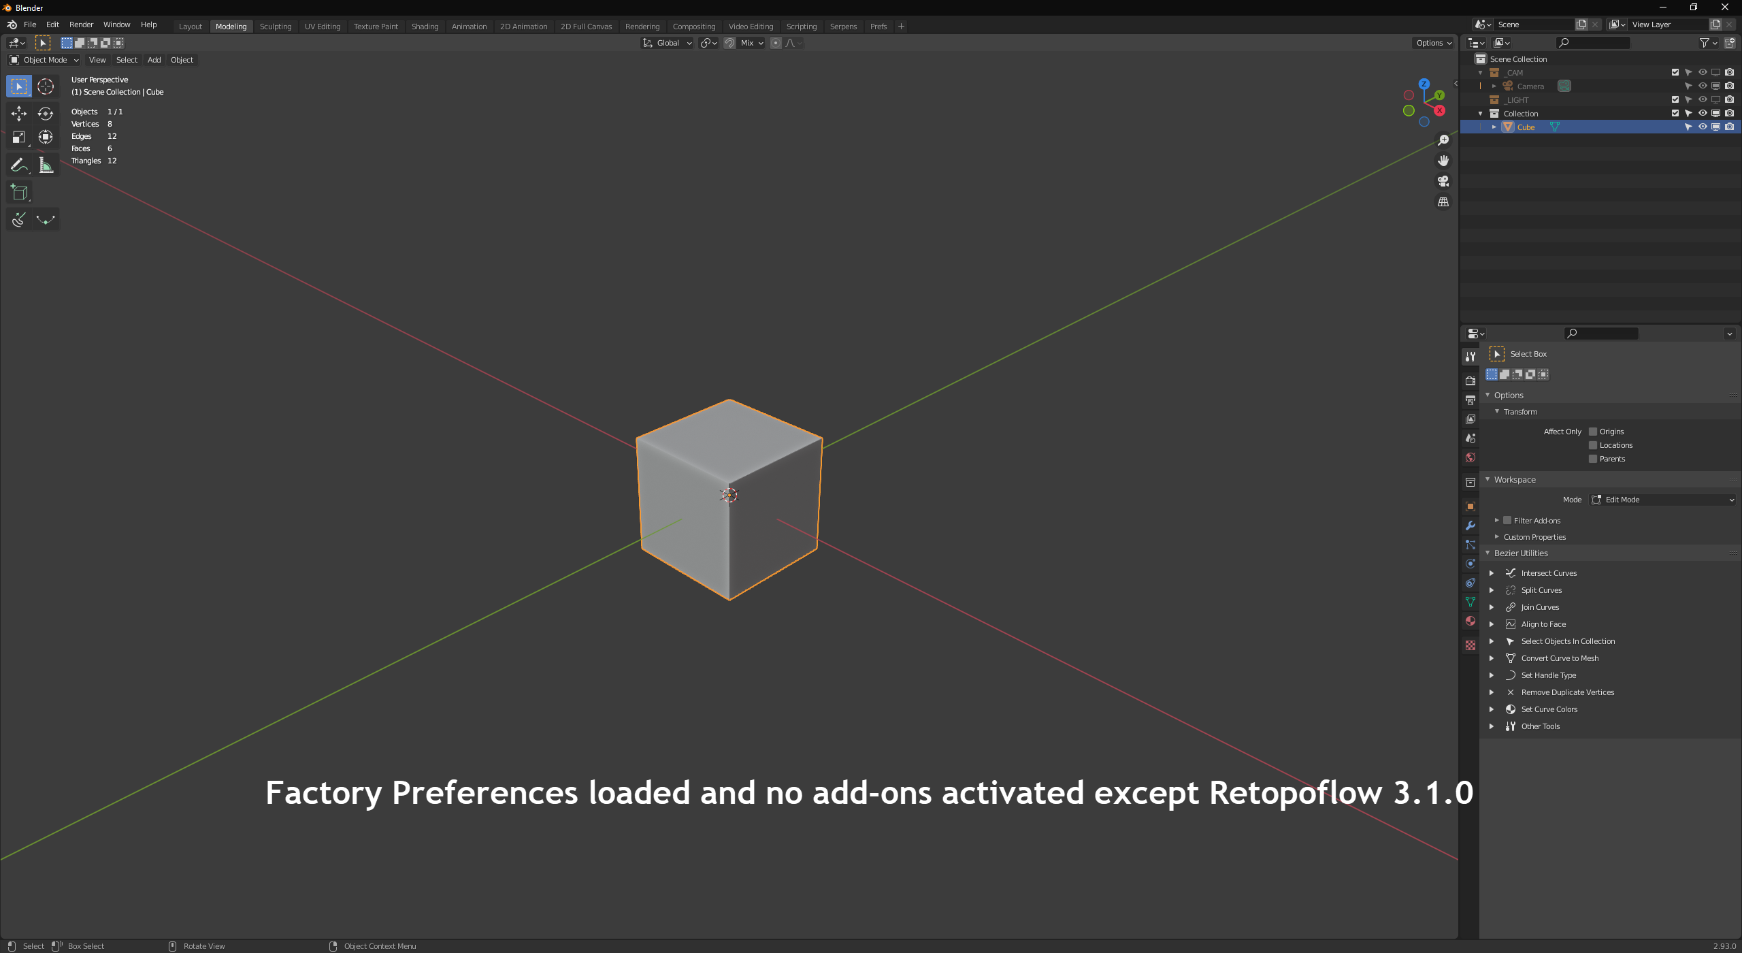
Task: Activate the Annotate tool
Action: tap(18, 164)
